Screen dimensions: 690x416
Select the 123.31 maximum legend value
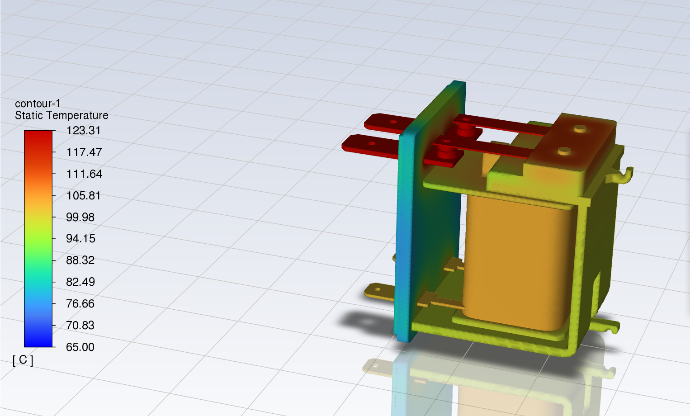(83, 131)
